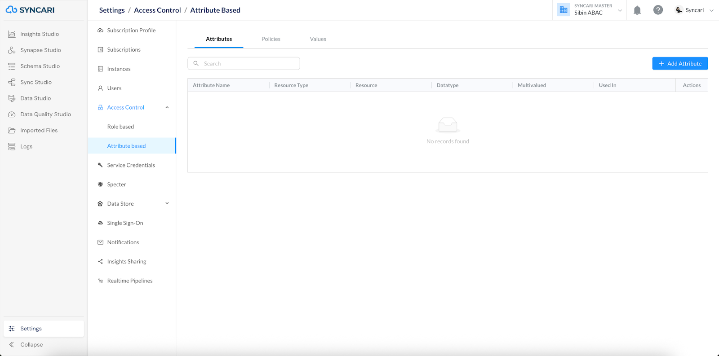Collapse the Access Control submenu chevron
Screen dimensions: 719x356
point(167,108)
